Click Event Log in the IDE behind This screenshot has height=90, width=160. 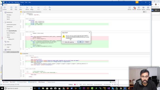113,82
